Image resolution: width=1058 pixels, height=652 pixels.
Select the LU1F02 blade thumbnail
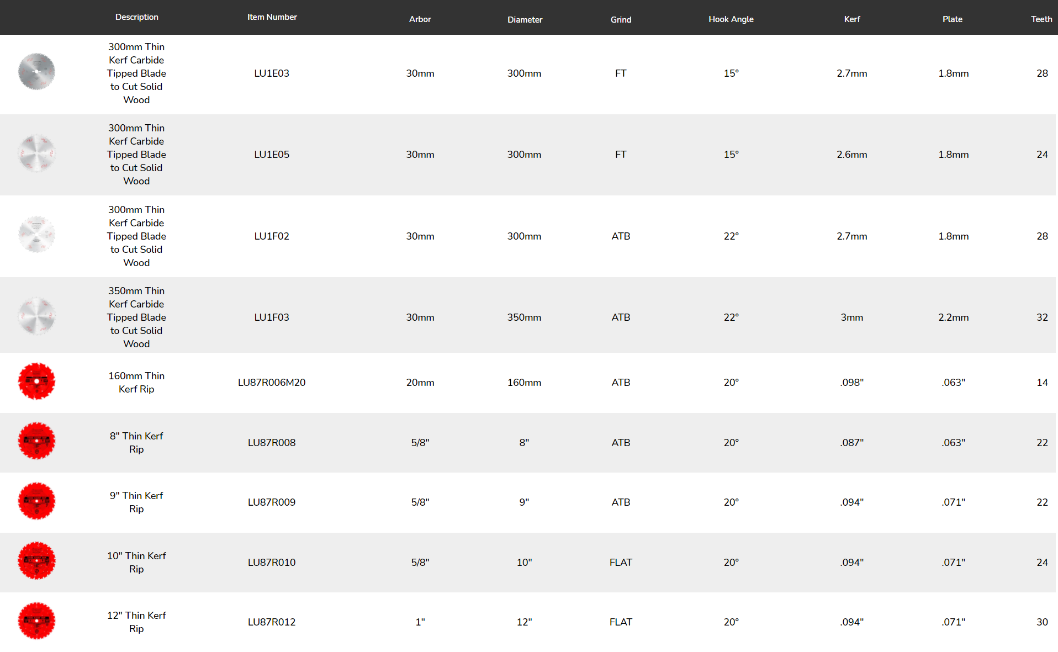(36, 235)
